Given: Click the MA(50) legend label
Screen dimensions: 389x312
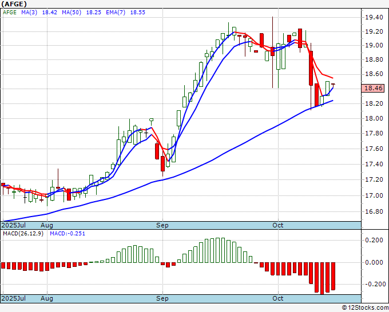Looking at the screenshot, I should [72, 13].
